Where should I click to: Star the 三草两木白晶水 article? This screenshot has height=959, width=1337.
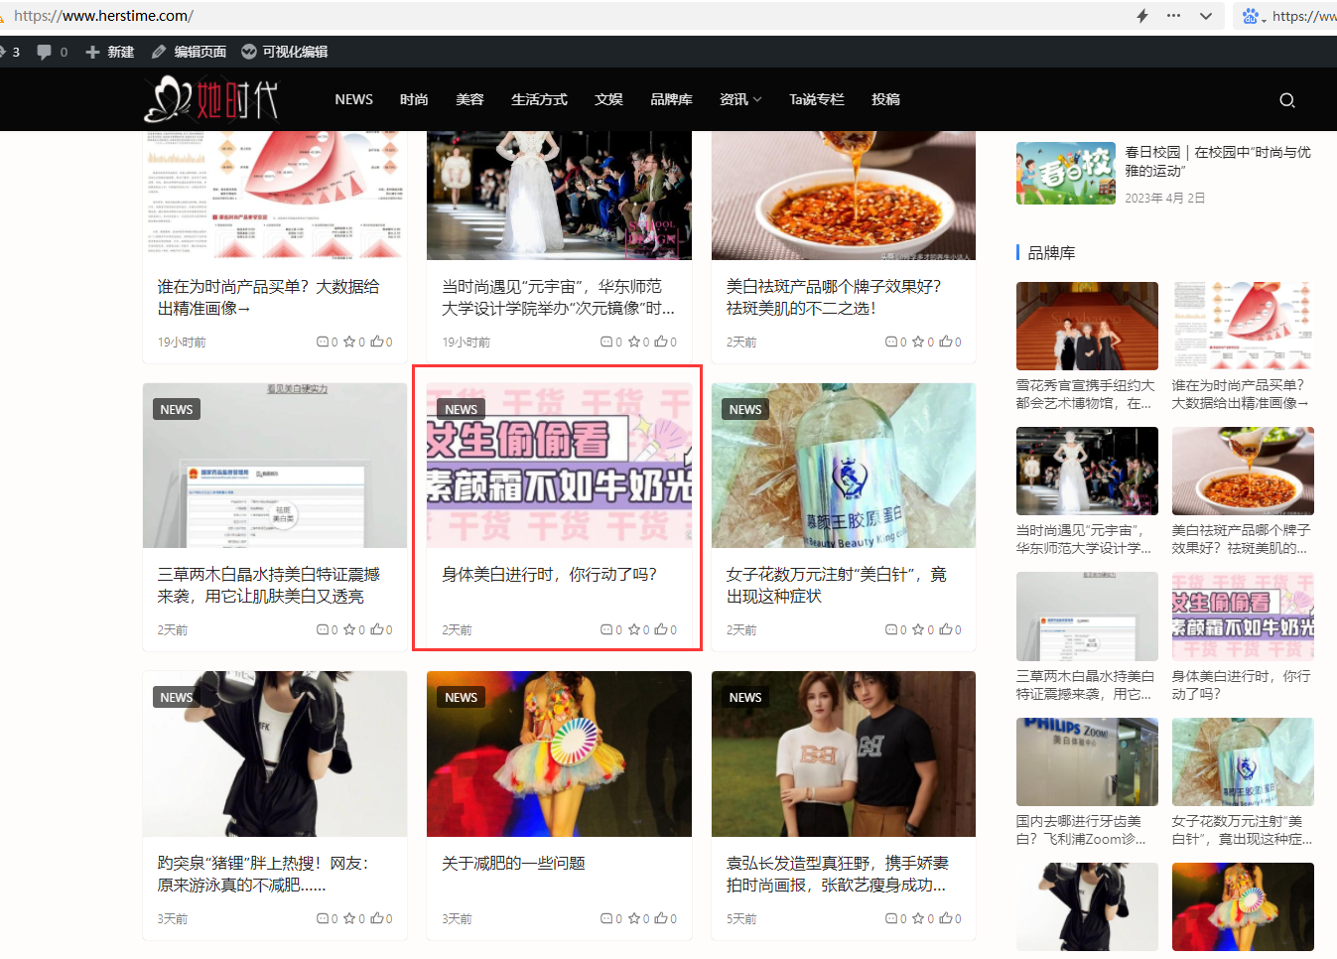[x=349, y=629]
